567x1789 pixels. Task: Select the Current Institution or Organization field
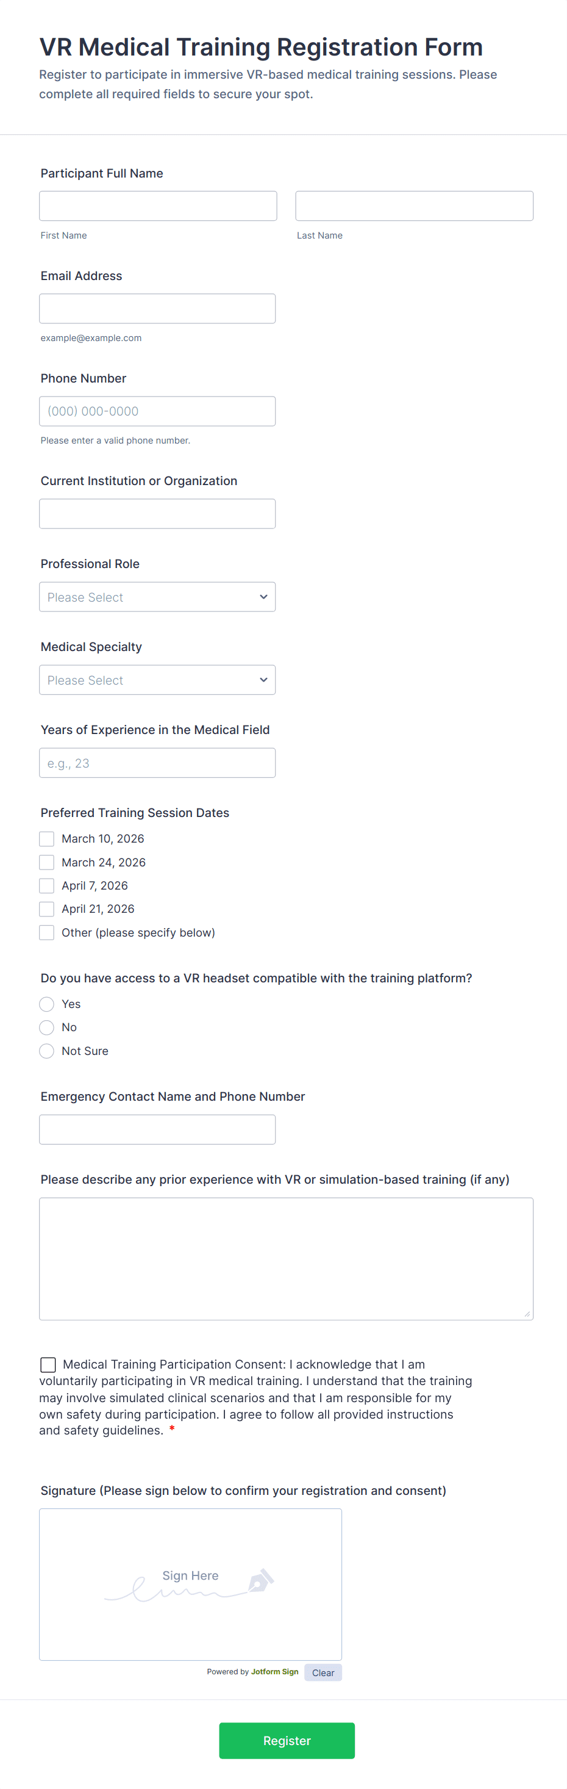tap(157, 514)
